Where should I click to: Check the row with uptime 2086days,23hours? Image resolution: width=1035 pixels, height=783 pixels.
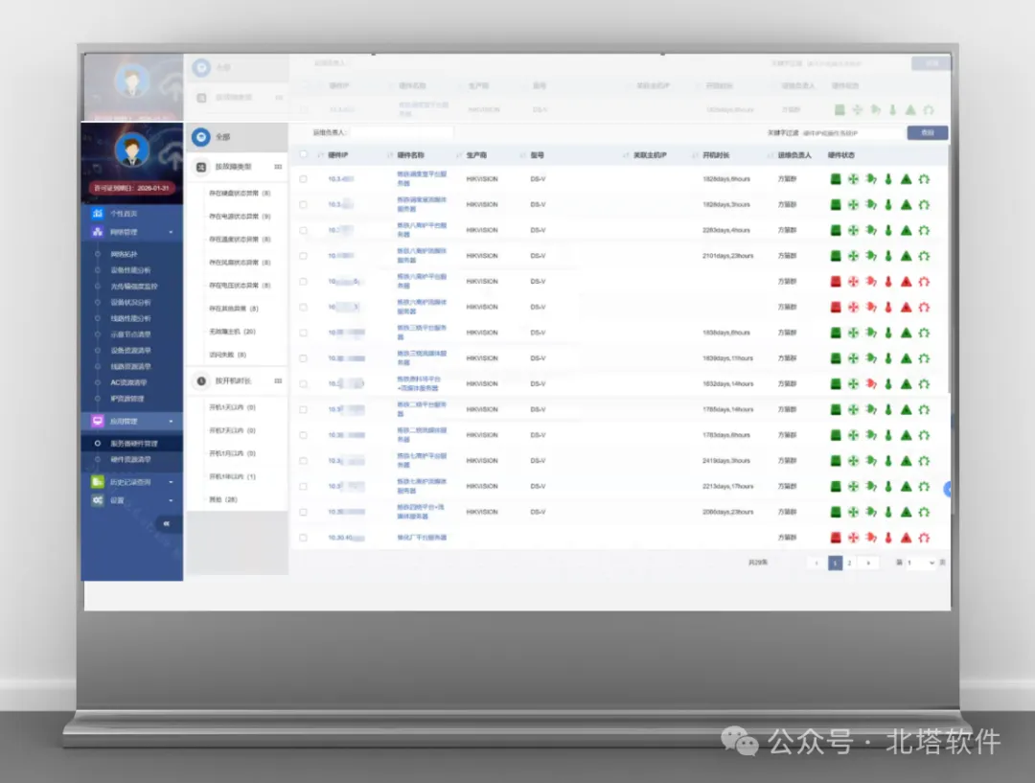point(303,513)
